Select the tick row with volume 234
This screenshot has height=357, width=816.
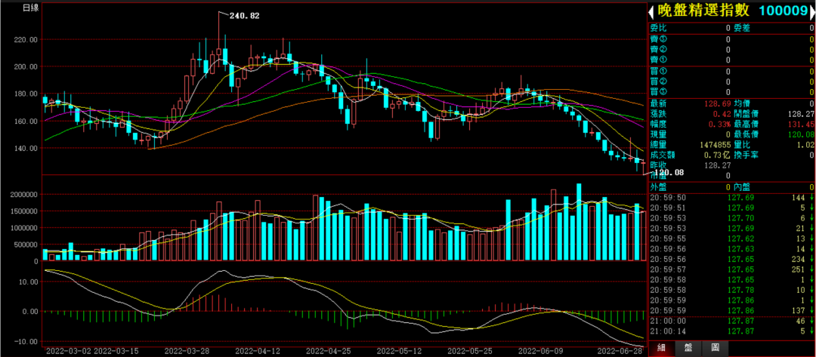[x=731, y=259]
